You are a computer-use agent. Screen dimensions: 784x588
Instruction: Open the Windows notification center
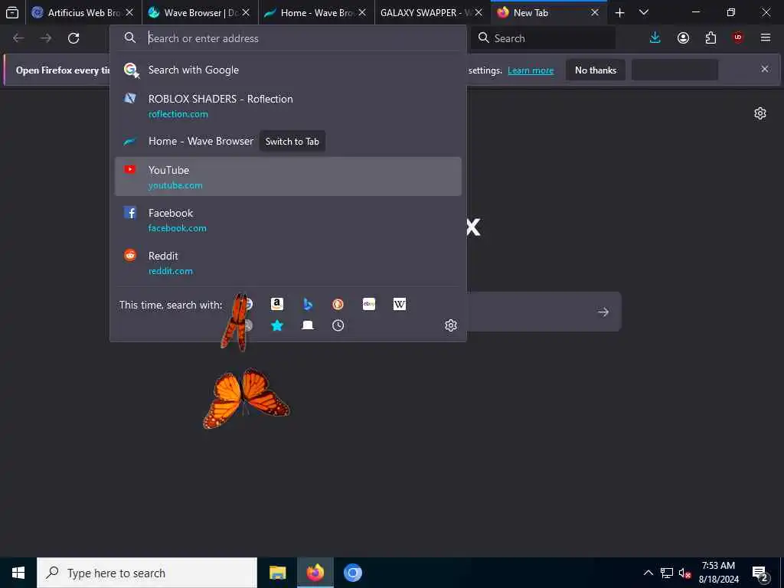[759, 573]
